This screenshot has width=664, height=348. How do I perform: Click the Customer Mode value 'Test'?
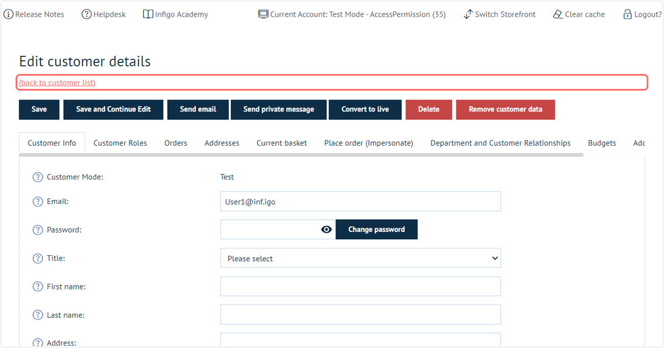[x=227, y=177]
